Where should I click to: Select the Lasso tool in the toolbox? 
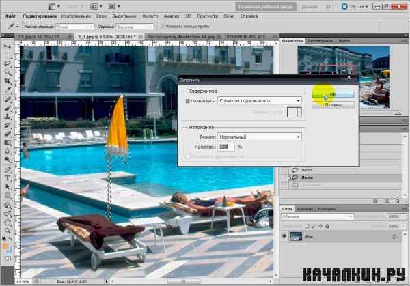[x=8, y=63]
